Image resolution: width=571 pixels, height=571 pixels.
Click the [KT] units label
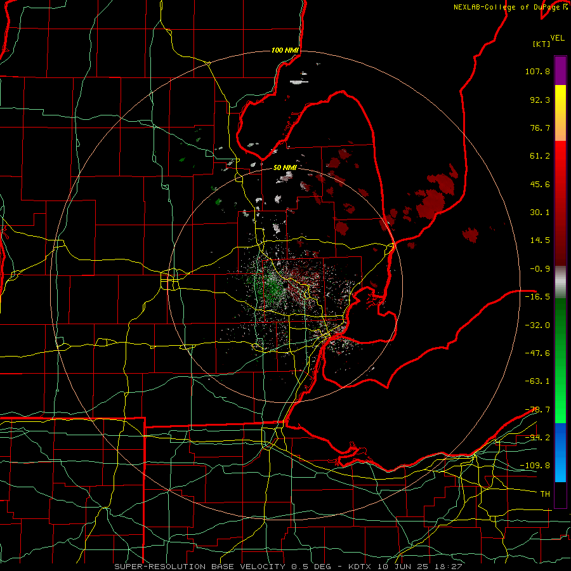coord(542,44)
